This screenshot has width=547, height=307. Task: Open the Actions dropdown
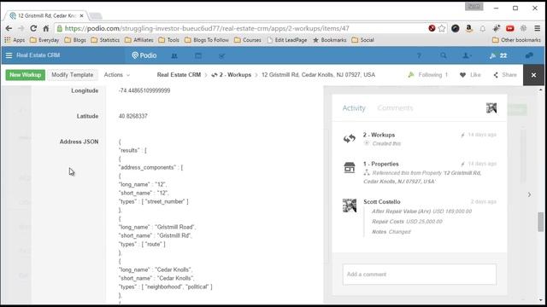pos(116,75)
